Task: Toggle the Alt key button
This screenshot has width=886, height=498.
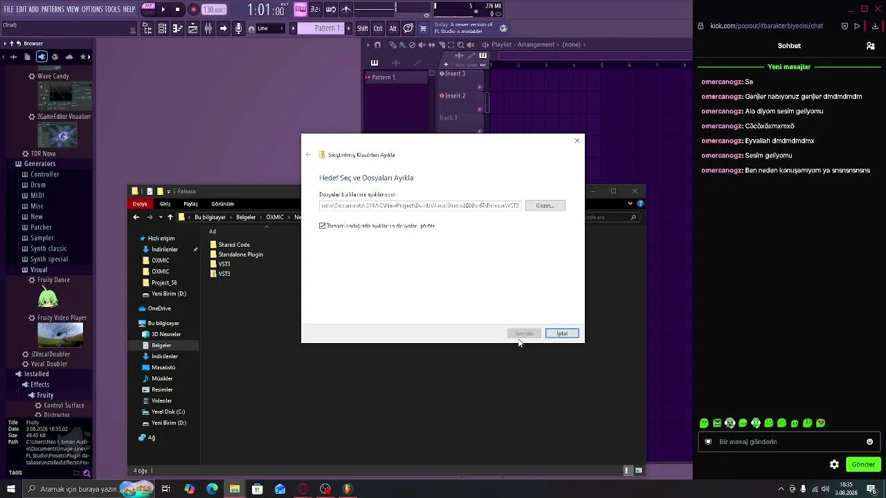Action: pyautogui.click(x=393, y=28)
